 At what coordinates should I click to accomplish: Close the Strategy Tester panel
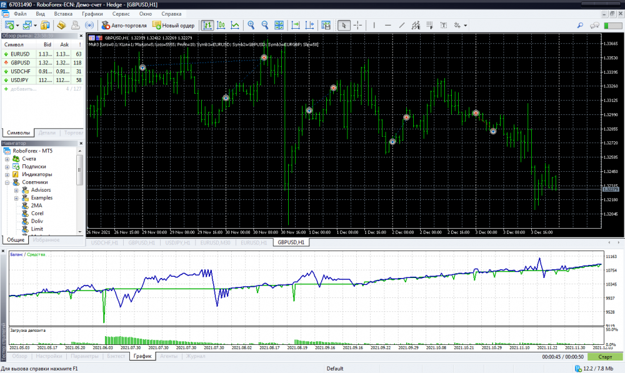pos(2,251)
